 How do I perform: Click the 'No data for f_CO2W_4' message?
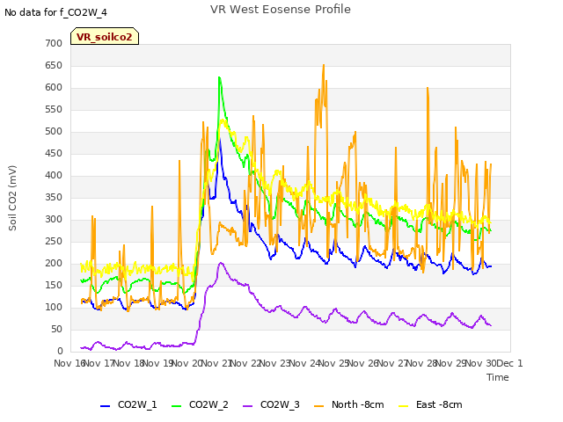click(x=55, y=12)
